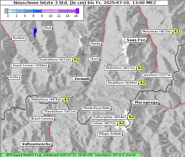Select the Breuil-Cervinia label
Image resolution: width=185 pixels, height=157 pixels.
(x=42, y=119)
